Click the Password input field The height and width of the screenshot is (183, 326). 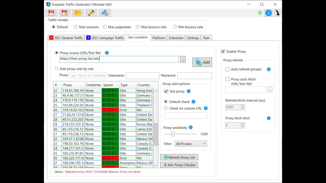click(x=195, y=75)
